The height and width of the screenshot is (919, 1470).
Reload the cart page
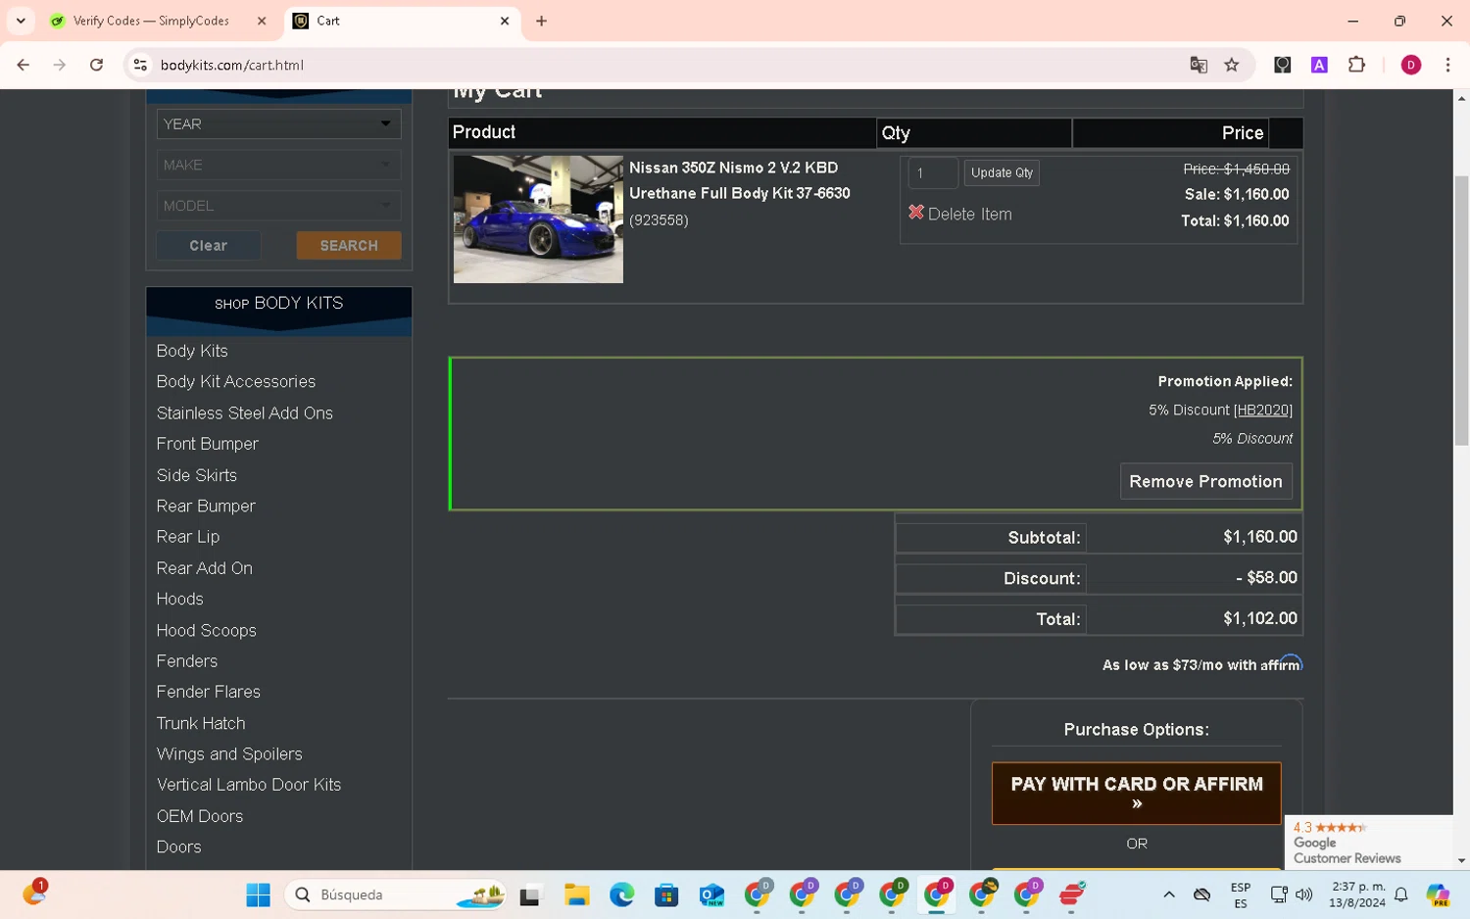point(96,65)
